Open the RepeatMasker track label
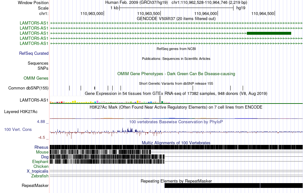Screen dimensions: 303x193 pos(35,185)
